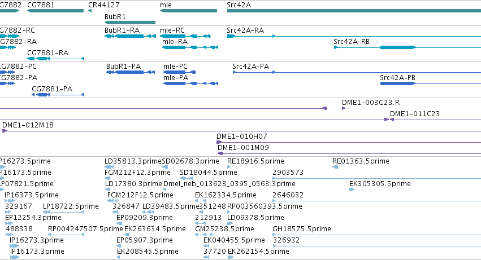Click the 2903573 EST label
Screen dimensions: 481x260
288,173
